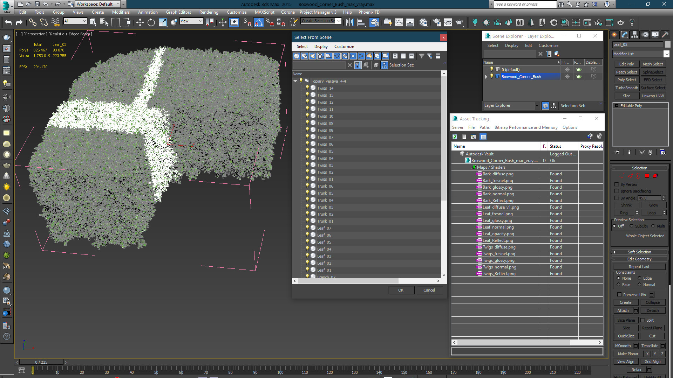673x378 pixels.
Task: Click the Leaf_02 object color swatch
Action: click(x=668, y=44)
